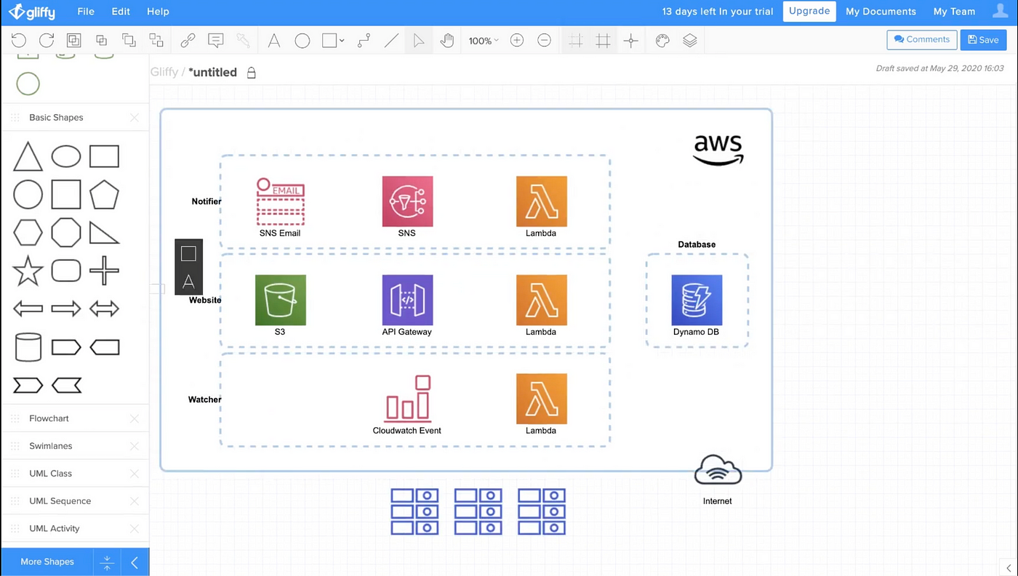Toggle the light grid display button

click(576, 41)
